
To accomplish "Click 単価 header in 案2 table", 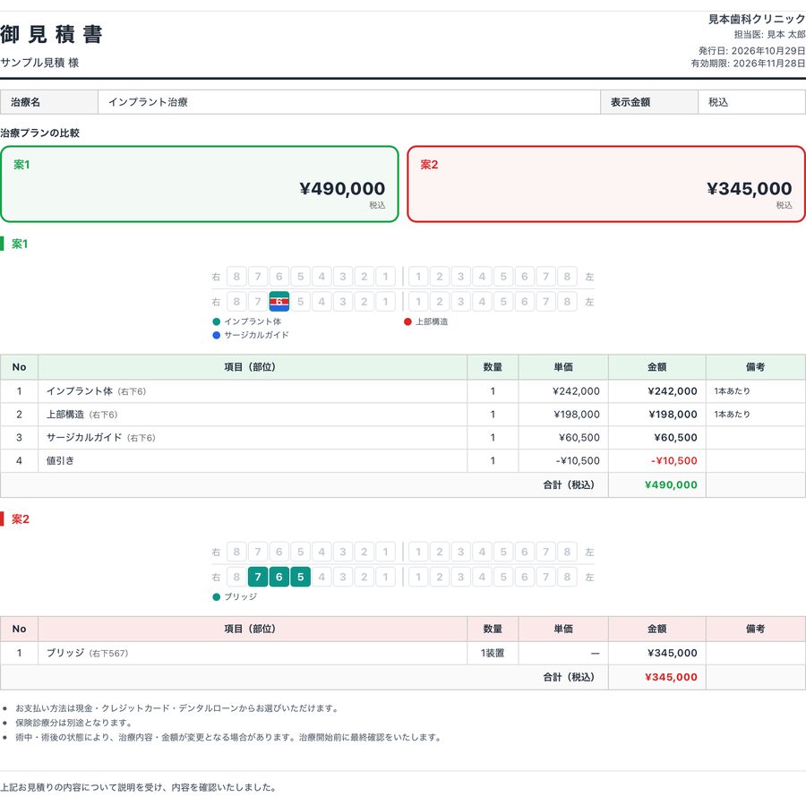I will [563, 629].
